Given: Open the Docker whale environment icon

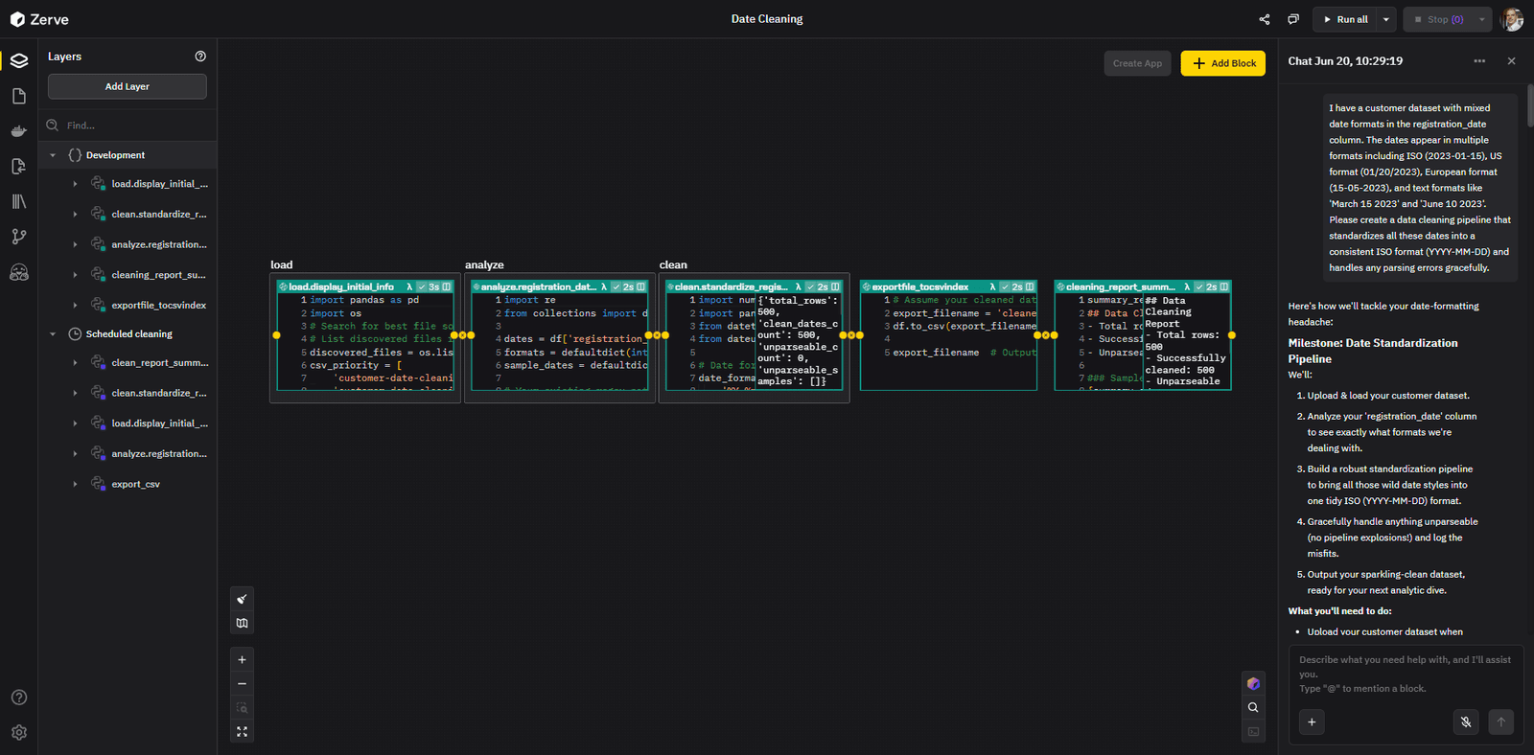Looking at the screenshot, I should pos(18,131).
